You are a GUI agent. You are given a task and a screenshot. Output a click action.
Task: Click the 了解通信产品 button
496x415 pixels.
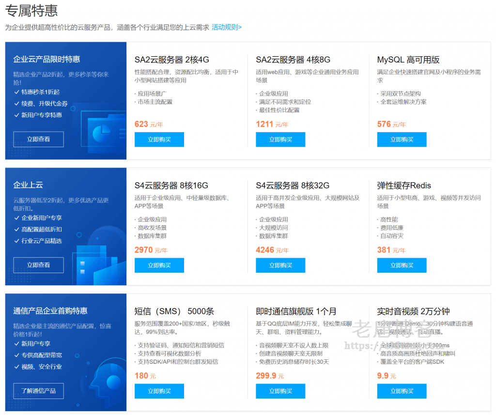[x=38, y=391]
